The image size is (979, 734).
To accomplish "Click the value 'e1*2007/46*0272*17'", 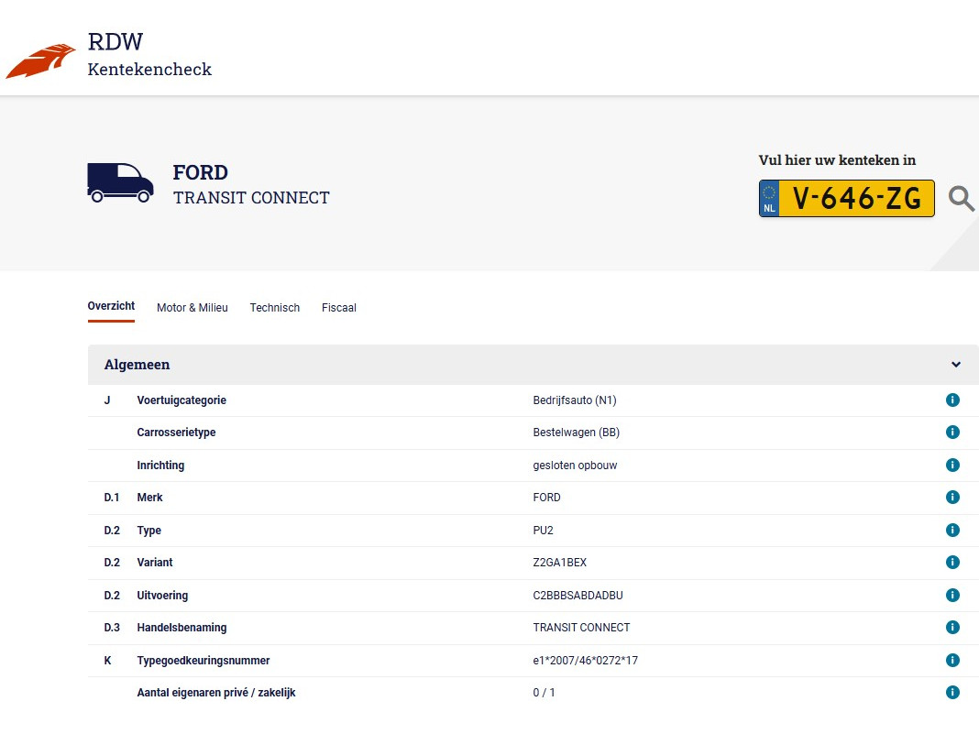I will pyautogui.click(x=586, y=661).
